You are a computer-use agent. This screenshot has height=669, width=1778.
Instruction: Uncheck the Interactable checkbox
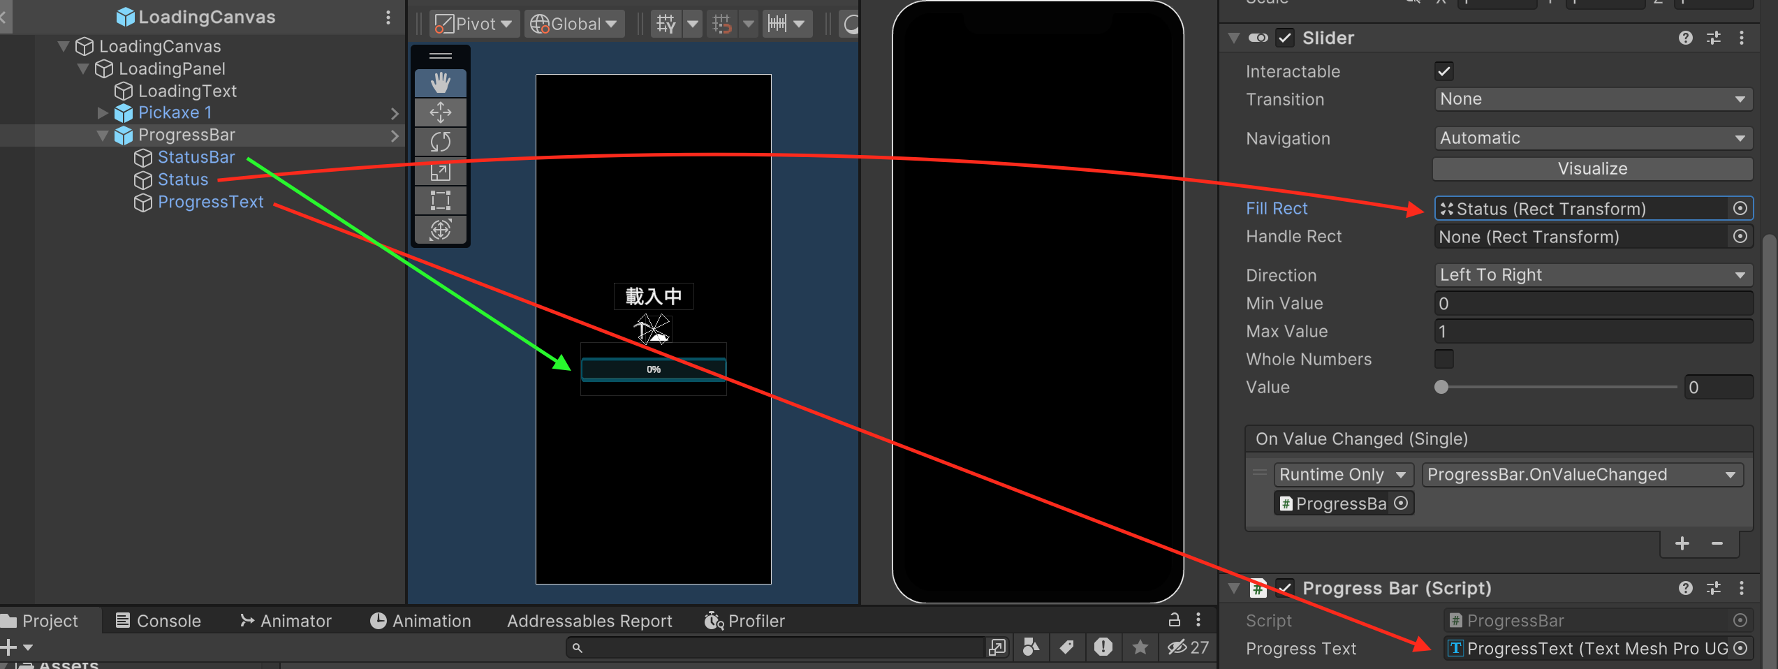point(1443,71)
